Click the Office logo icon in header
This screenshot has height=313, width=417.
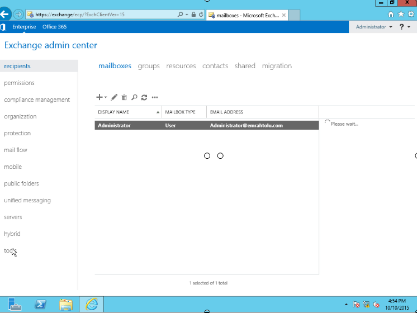pos(3,27)
